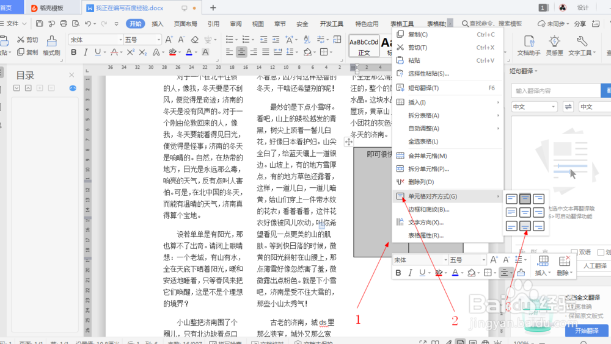Click the 人工翻译 button
The image size is (611, 344).
click(595, 266)
